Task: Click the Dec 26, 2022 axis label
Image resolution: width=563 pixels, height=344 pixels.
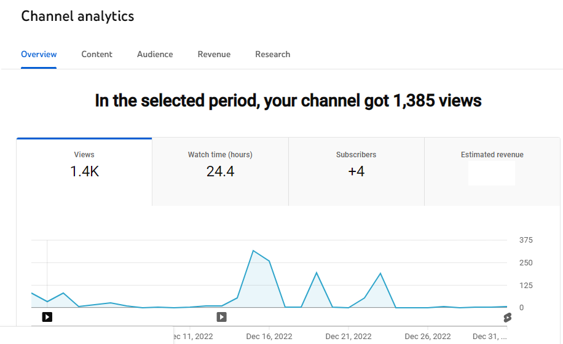Action: (x=428, y=336)
